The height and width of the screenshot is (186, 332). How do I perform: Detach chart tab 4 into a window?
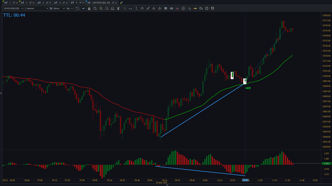(x=80, y=3)
